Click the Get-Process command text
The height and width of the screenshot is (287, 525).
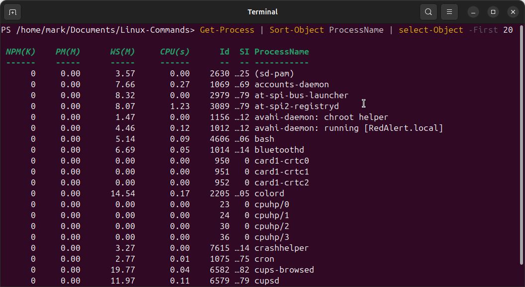click(227, 30)
